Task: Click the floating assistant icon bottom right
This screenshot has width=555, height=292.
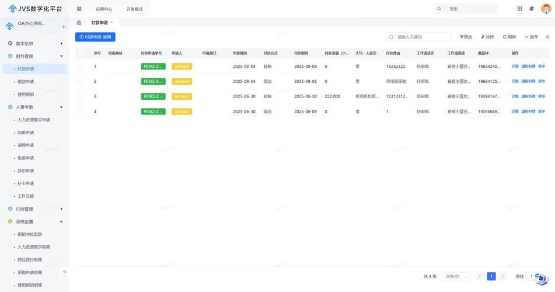Action: tap(542, 279)
